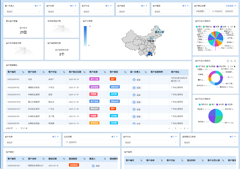Viewport: 240px width, 169px height.
Task: Click the circle chart-type icon on donut panel header
Action: pyautogui.click(x=227, y=61)
